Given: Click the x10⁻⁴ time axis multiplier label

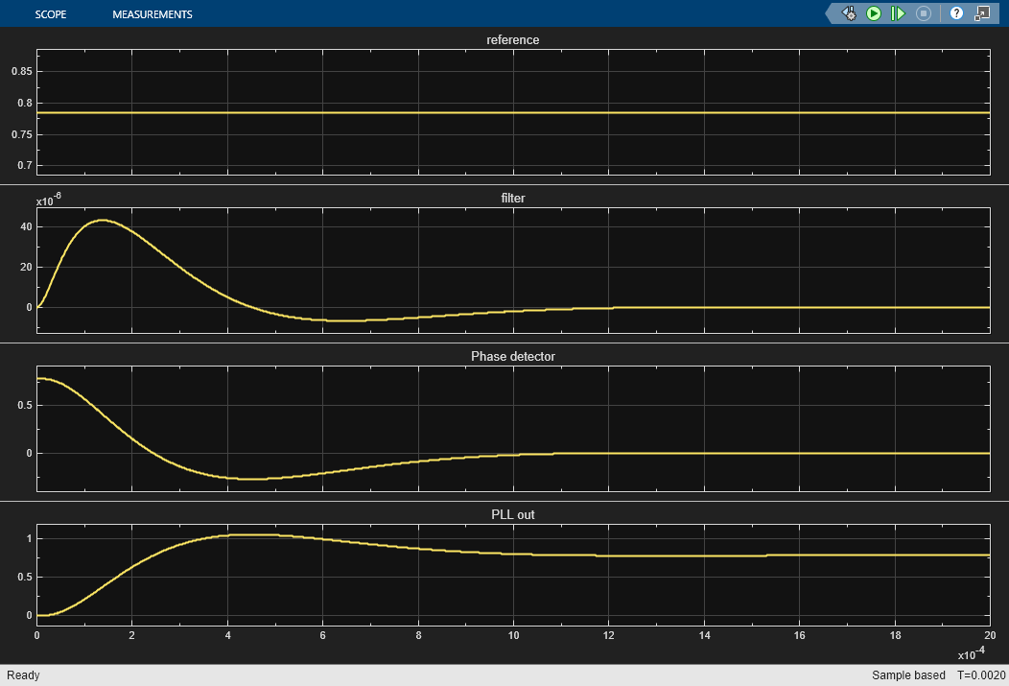Looking at the screenshot, I should pos(973,653).
